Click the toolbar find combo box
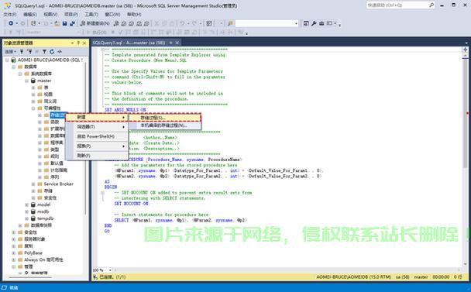The image size is (471, 292). 266,23
